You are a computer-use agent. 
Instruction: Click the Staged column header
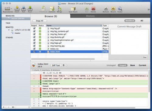[x=34, y=25]
